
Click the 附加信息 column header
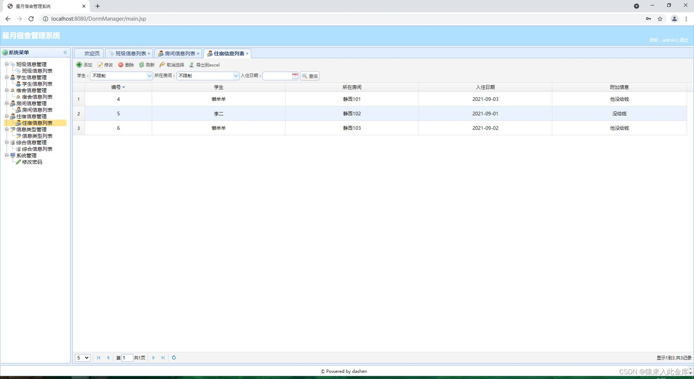[620, 87]
